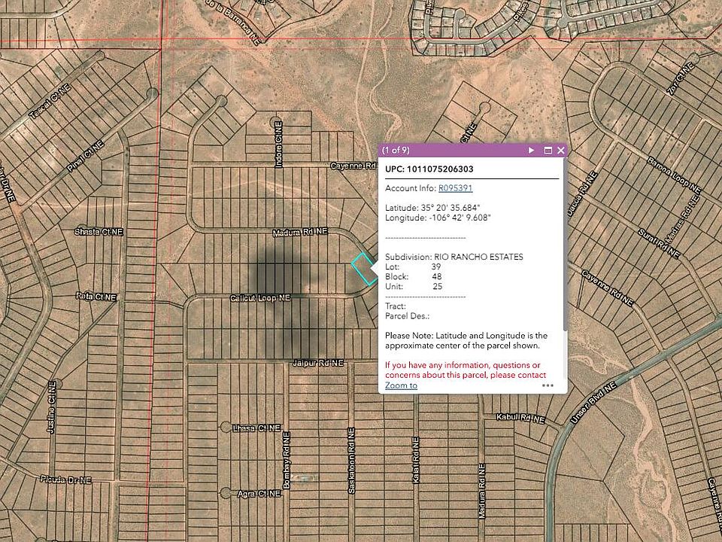Click the 'Please Note' latitude disclaimer
The height and width of the screenshot is (542, 722).
(466, 340)
